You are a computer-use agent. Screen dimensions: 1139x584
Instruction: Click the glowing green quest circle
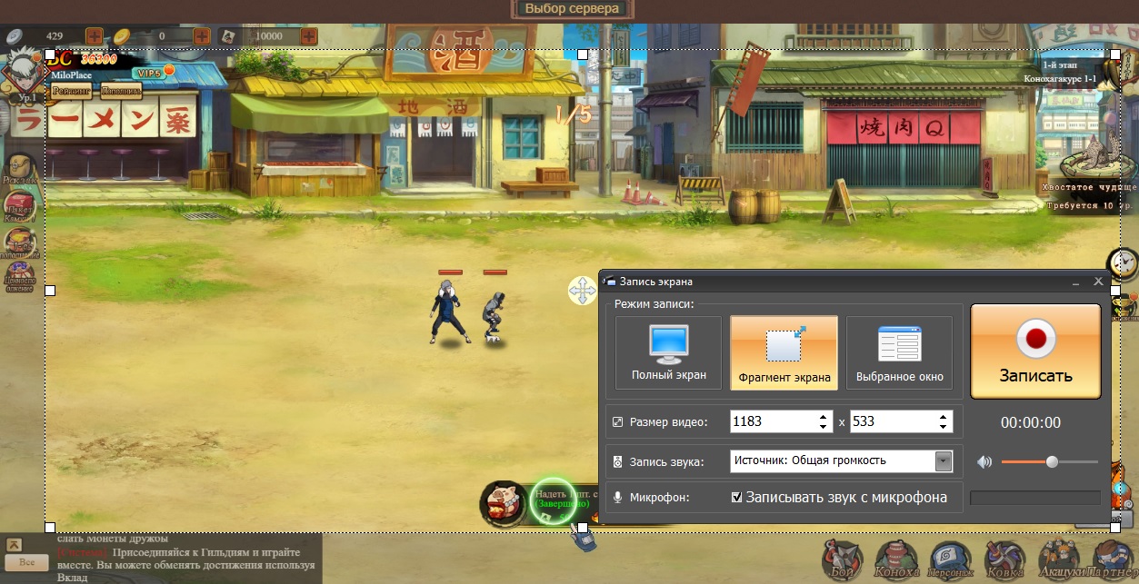(554, 500)
